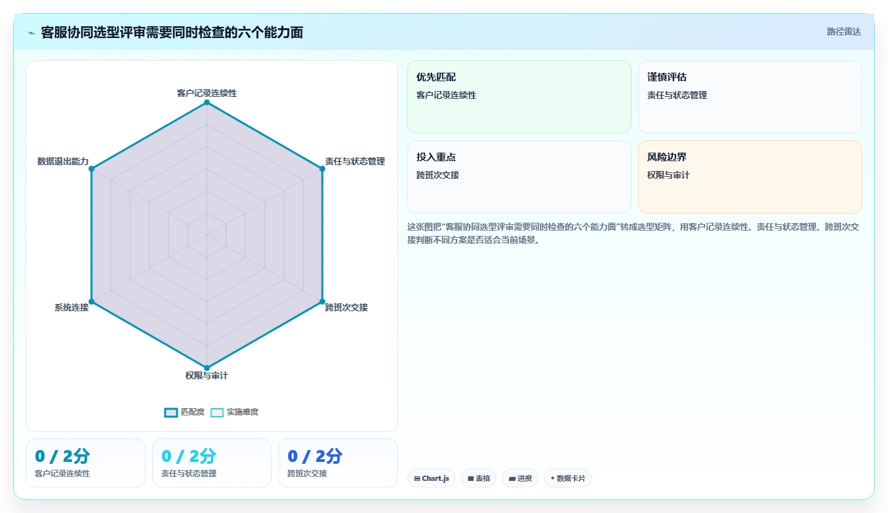This screenshot has height=513, width=888.
Task: Click the 客户记录连续性 radar point
Action: tap(207, 102)
